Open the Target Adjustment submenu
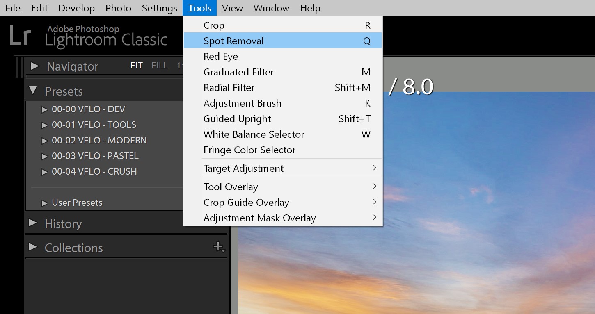The height and width of the screenshot is (314, 595). (243, 168)
